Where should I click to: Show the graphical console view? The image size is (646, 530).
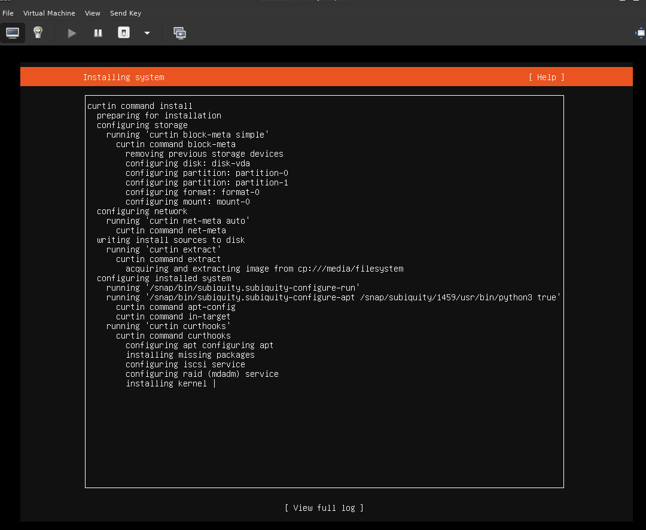tap(13, 33)
